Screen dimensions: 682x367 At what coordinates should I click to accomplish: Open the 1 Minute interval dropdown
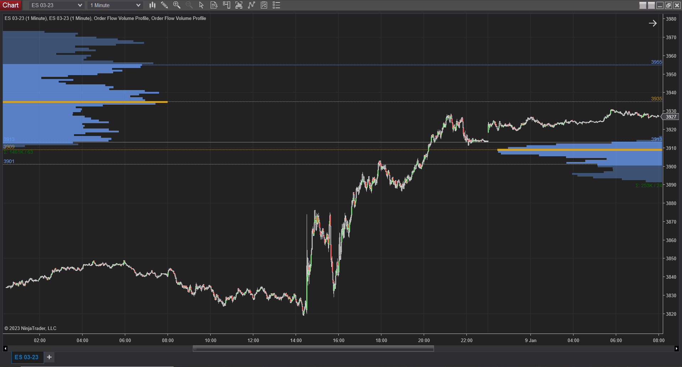click(115, 5)
